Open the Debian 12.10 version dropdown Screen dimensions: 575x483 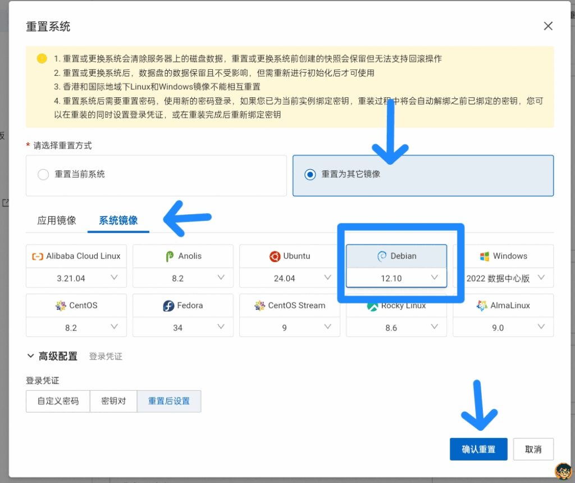point(396,278)
